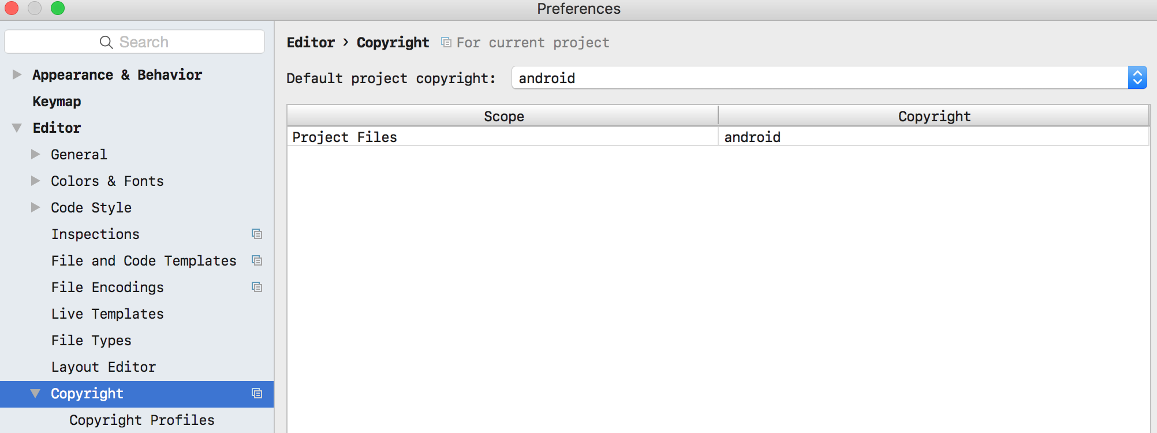1157x433 pixels.
Task: Click the magnifier icon in the search box
Action: (x=106, y=42)
